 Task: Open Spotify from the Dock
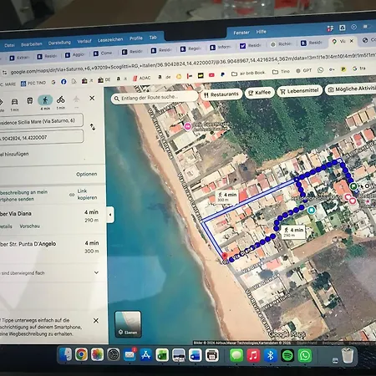287,356
